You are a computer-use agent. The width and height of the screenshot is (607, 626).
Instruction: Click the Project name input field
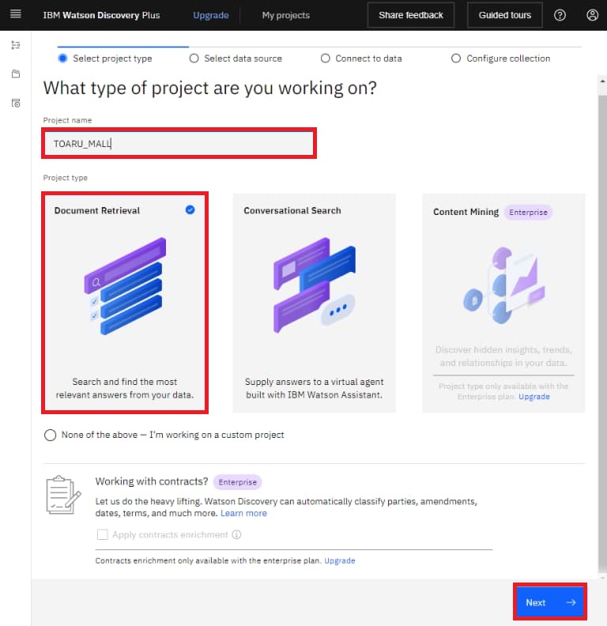(x=179, y=143)
